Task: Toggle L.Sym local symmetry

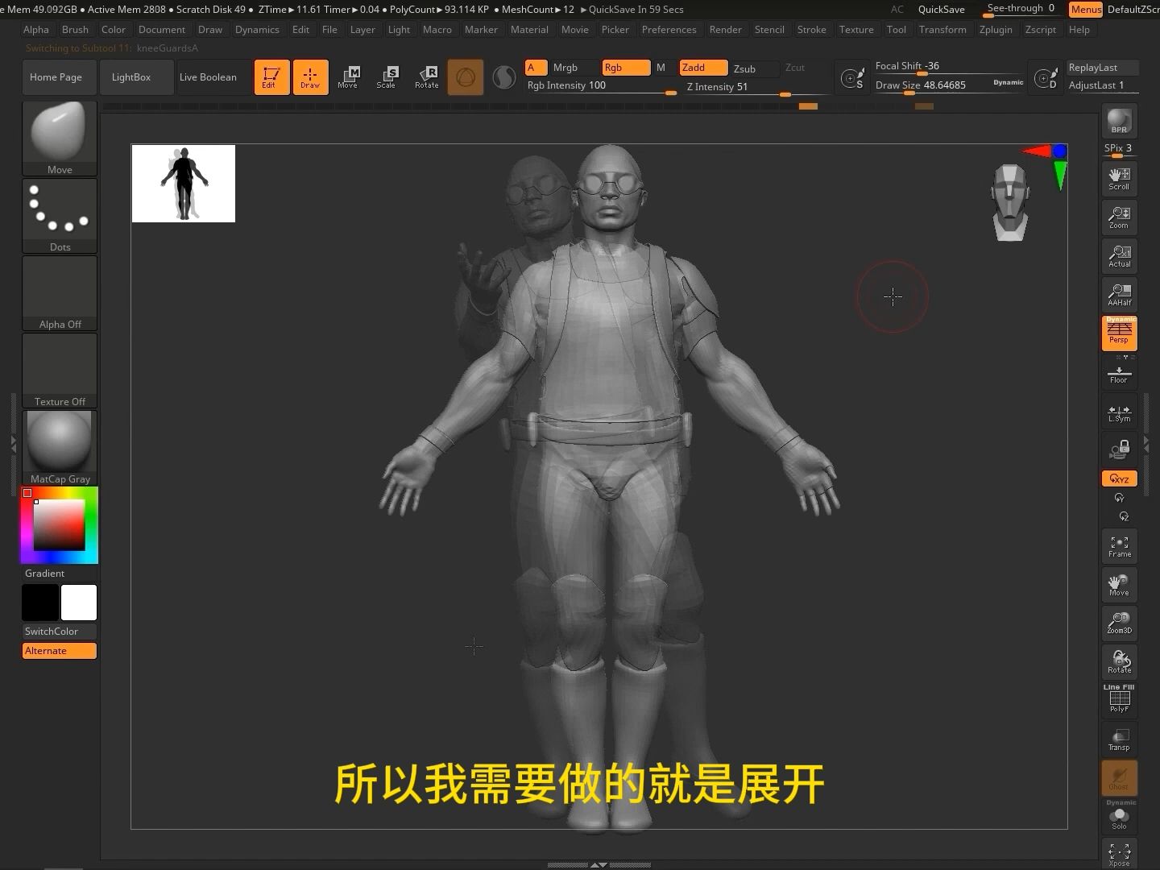Action: point(1119,412)
